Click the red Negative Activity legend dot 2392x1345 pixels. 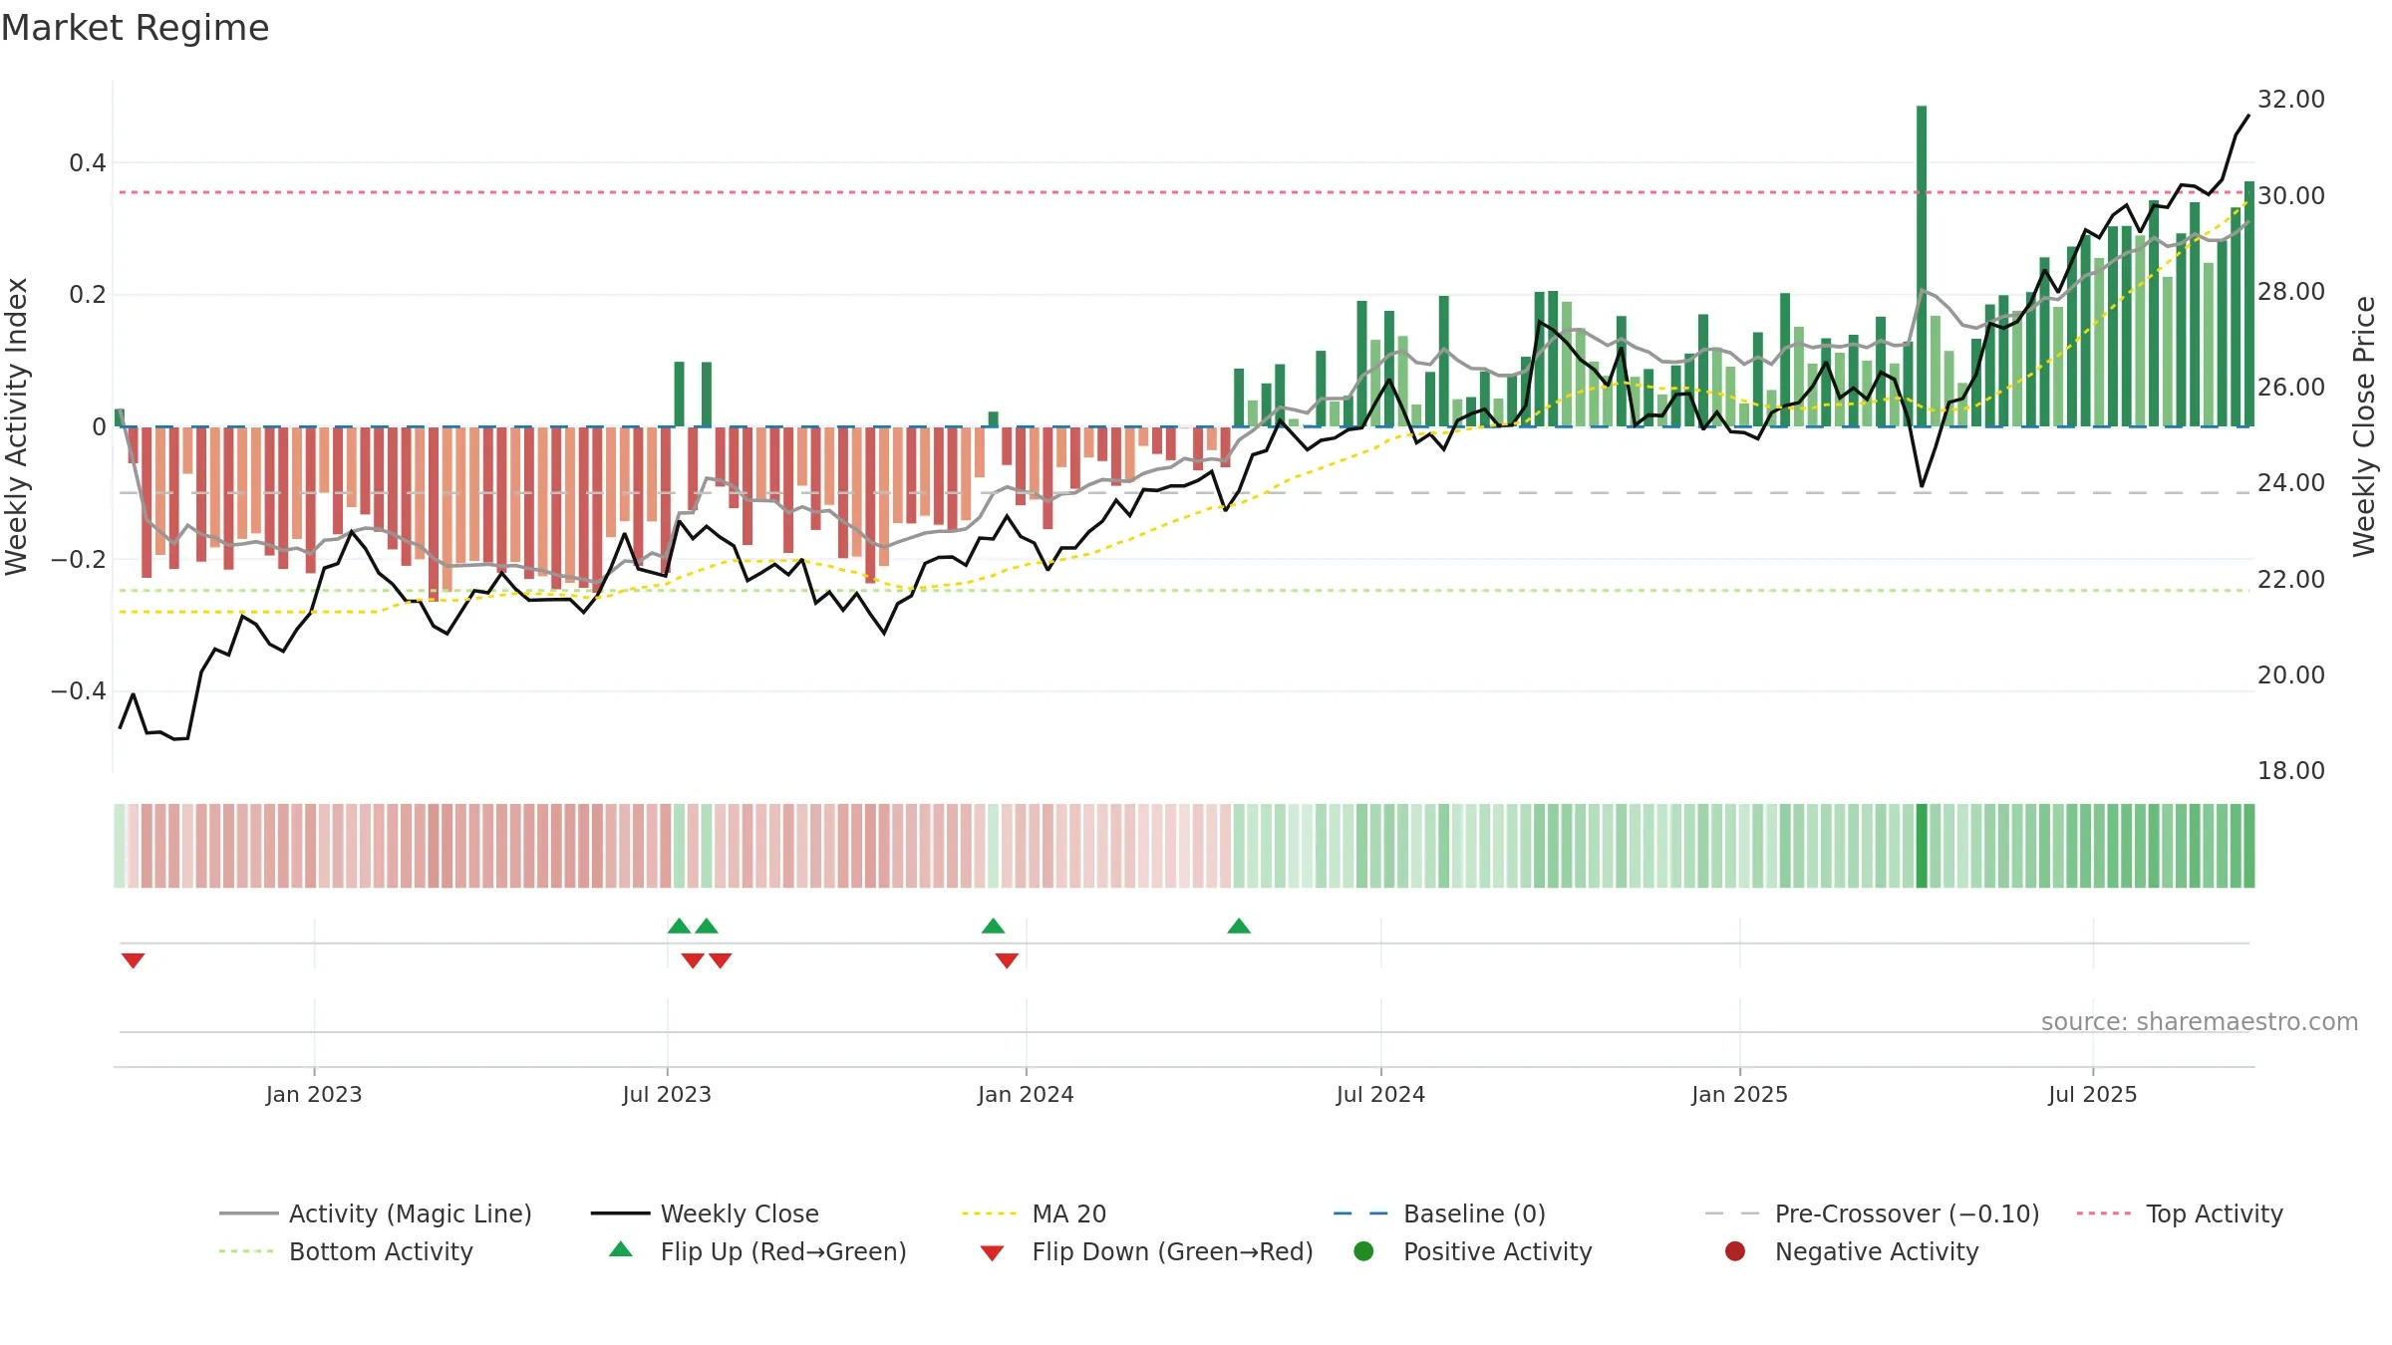click(1735, 1250)
